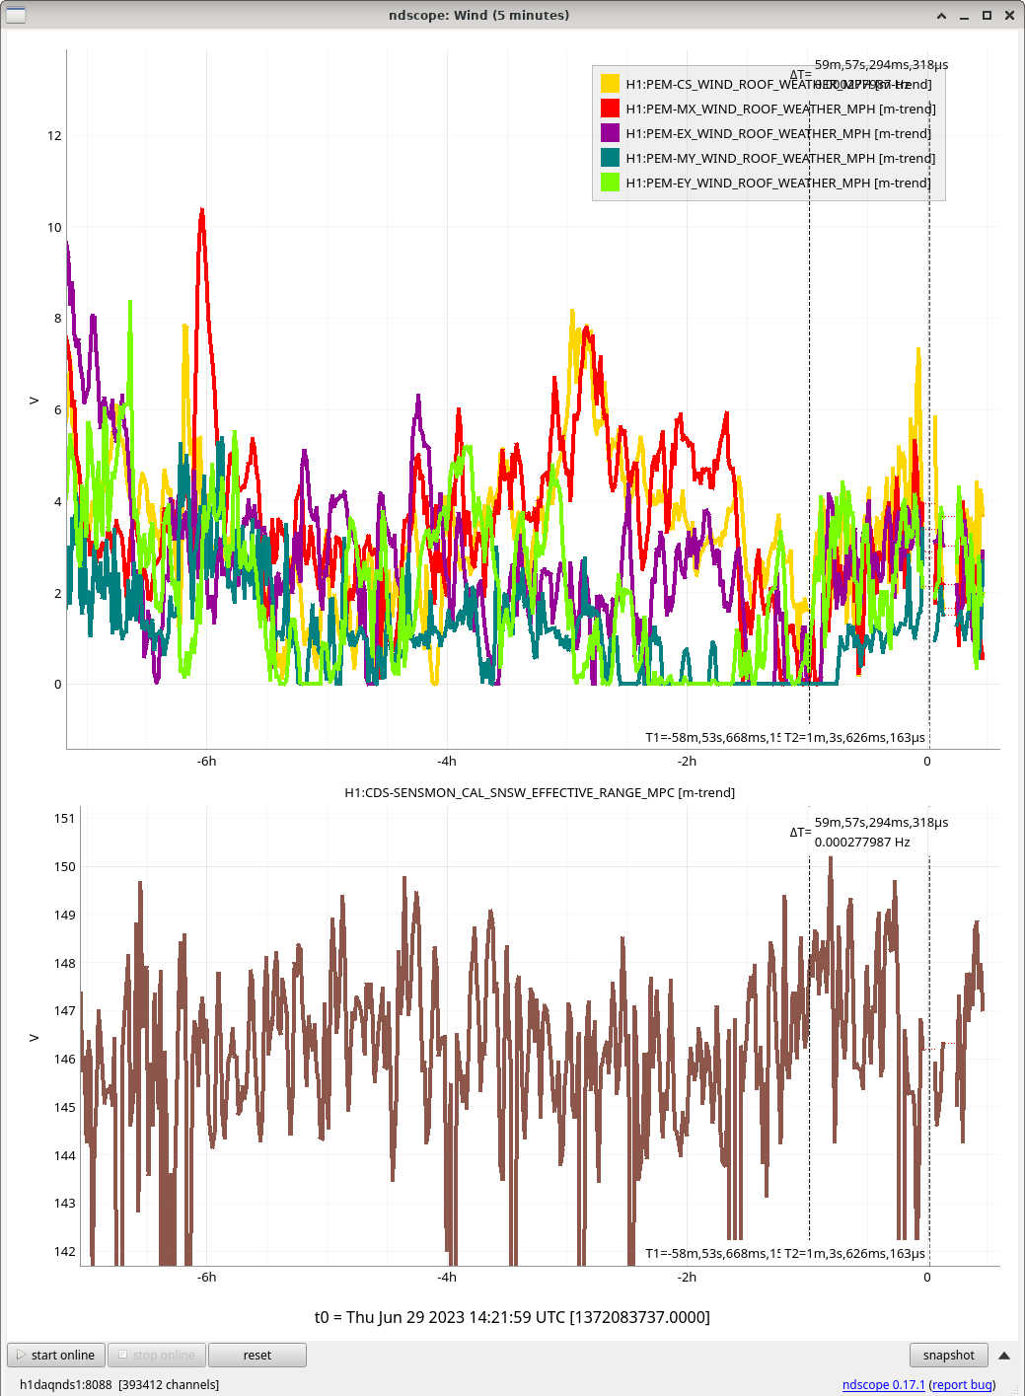This screenshot has height=1396, width=1025.
Task: Reset the plot view
Action: [x=256, y=1356]
